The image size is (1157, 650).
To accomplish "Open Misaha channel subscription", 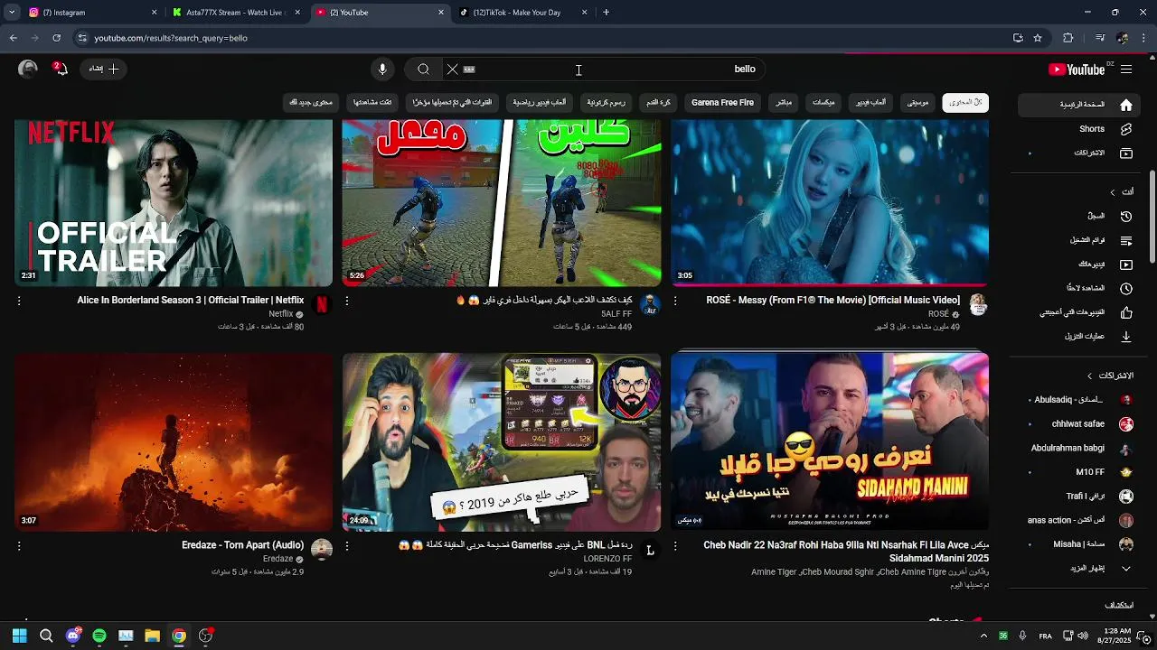I will click(x=1080, y=544).
